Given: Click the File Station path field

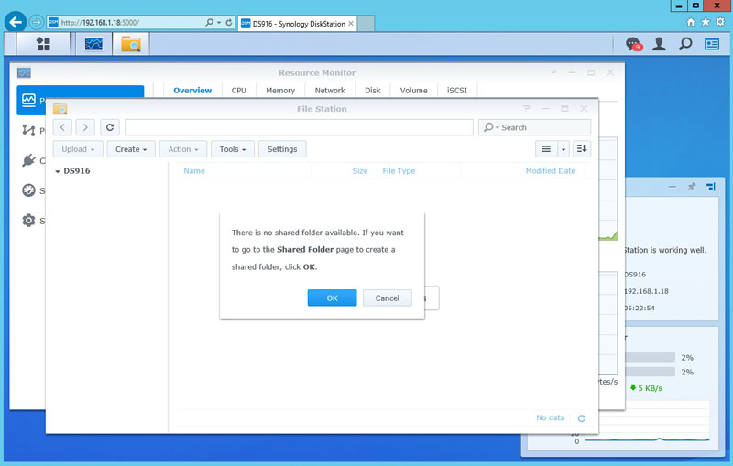Looking at the screenshot, I should 299,127.
